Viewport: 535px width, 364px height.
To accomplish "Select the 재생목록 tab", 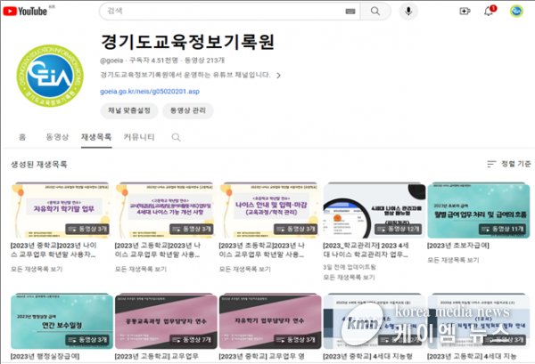I will [x=96, y=137].
